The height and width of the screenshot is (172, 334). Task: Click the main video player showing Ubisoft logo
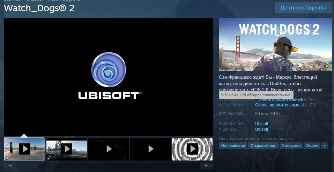[x=109, y=77]
